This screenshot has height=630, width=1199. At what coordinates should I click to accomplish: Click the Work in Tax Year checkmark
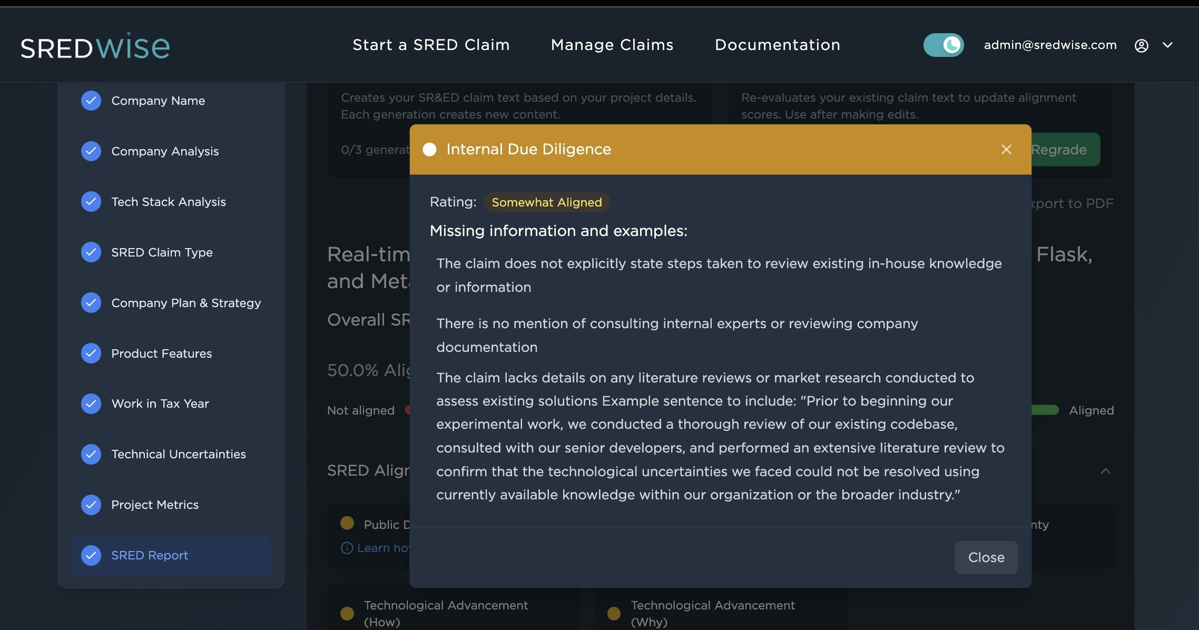pos(91,403)
